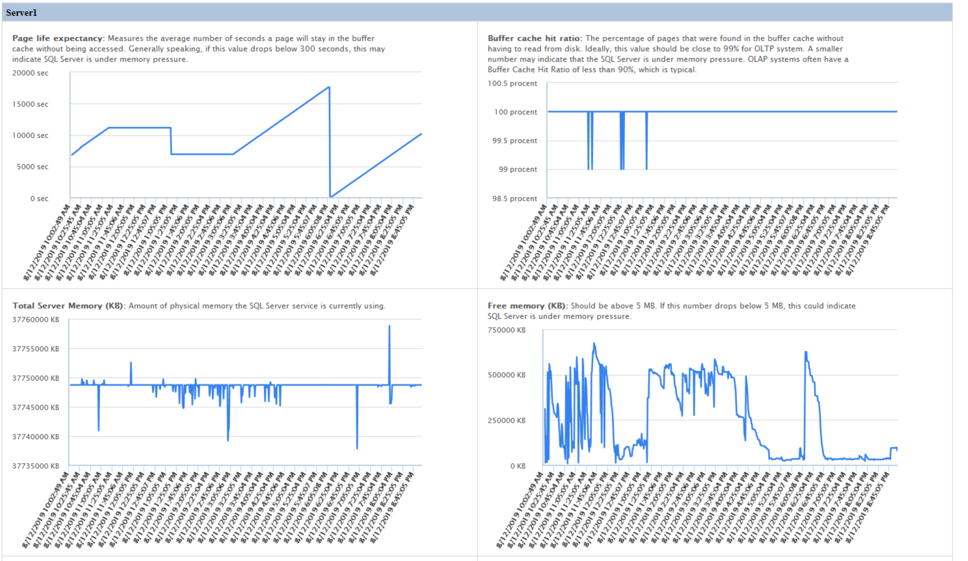Click where Page life expectancy drops to zero

(330, 197)
